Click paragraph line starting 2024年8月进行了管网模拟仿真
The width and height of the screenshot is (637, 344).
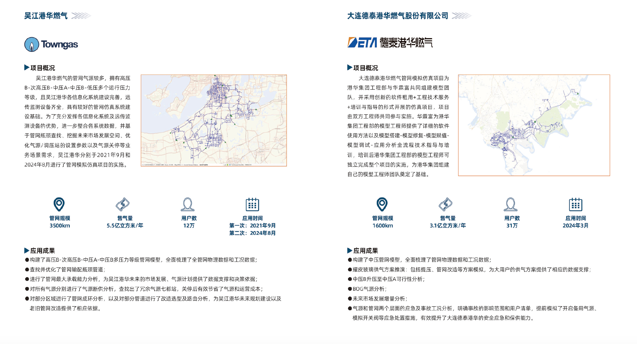point(77,165)
